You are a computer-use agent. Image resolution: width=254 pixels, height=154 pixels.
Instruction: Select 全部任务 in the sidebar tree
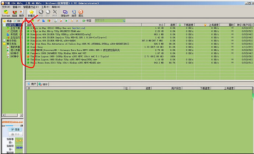pyautogui.click(x=14, y=25)
